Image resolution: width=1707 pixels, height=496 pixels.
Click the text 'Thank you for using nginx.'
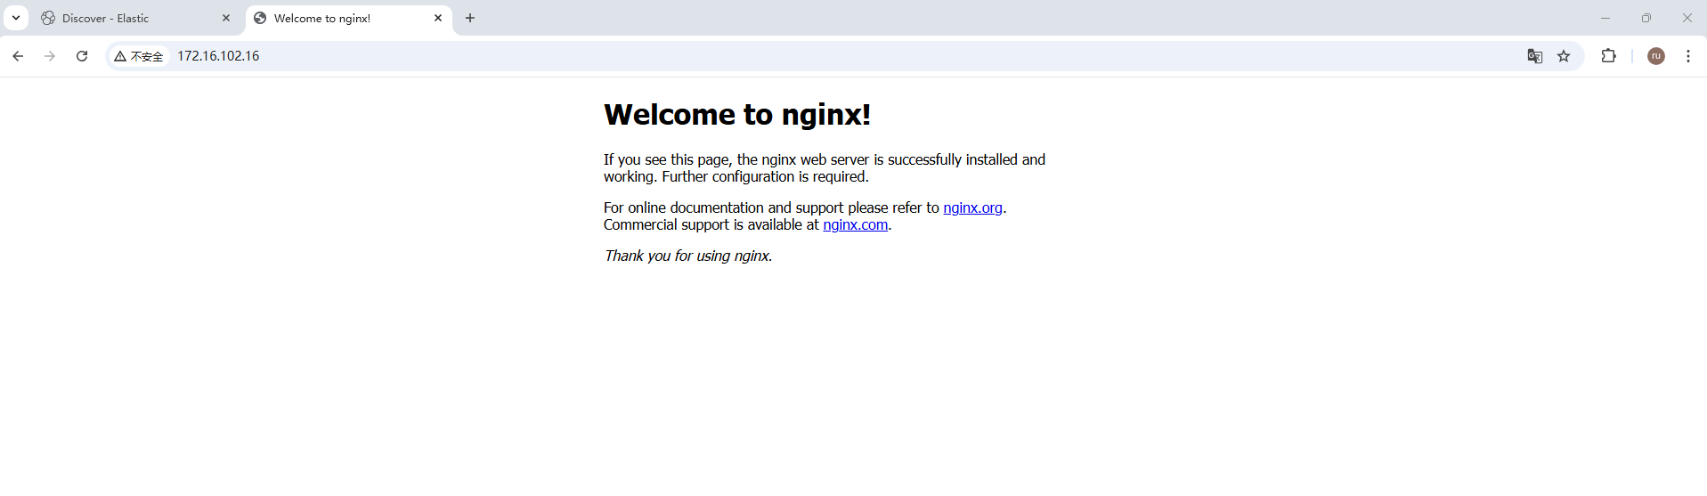point(687,256)
